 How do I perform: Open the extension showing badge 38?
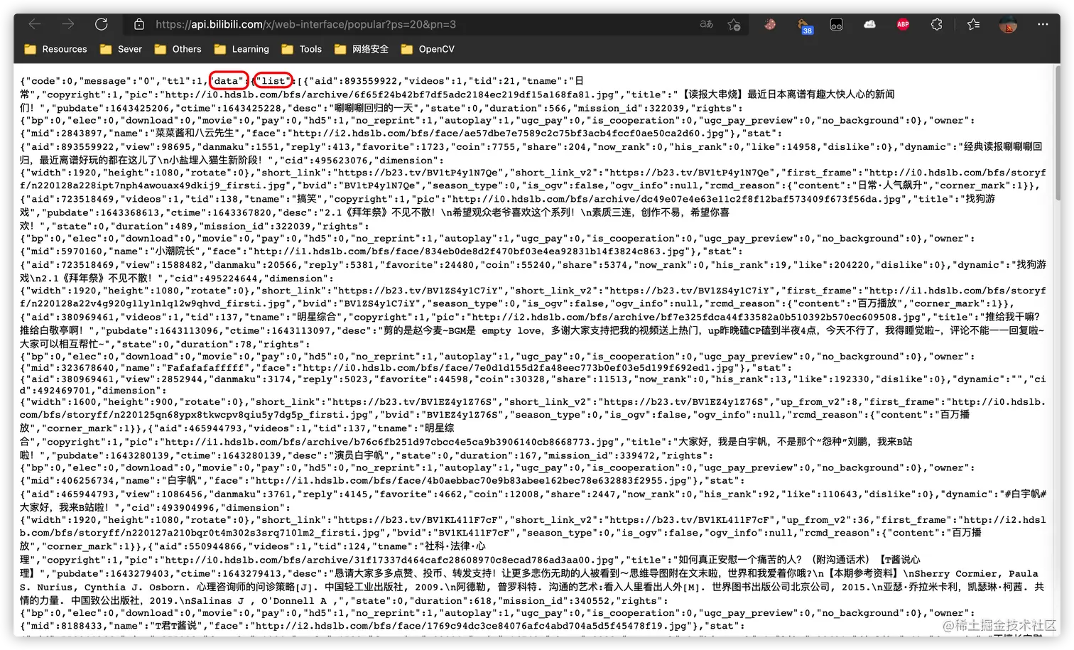click(804, 26)
